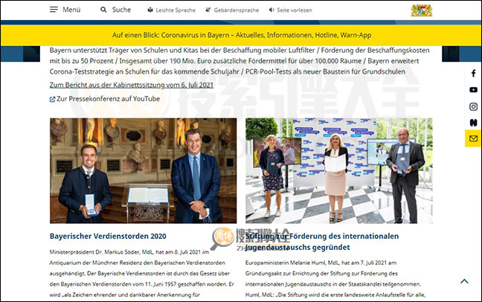Click the Seite vorlesen speaker icon
482x302 pixels.
point(271,10)
